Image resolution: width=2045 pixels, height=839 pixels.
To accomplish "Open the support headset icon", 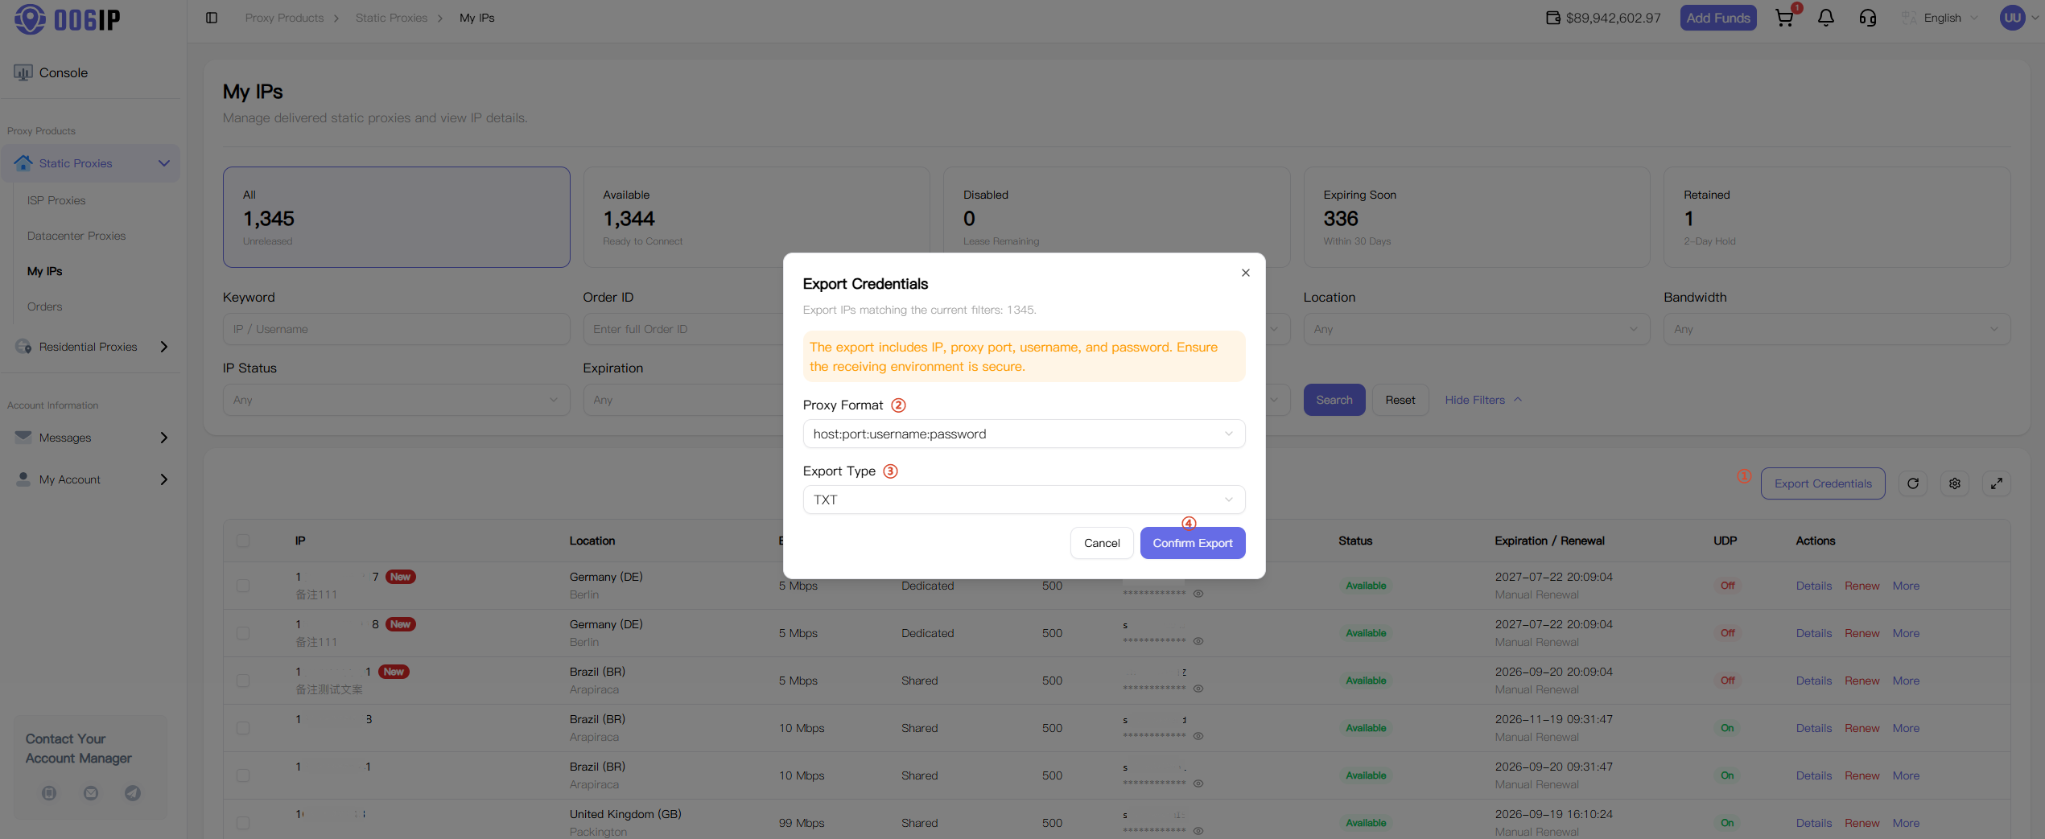I will [1868, 18].
